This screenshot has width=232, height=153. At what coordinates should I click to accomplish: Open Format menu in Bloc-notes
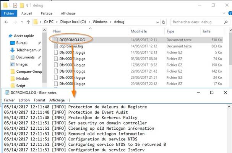pos(39,100)
